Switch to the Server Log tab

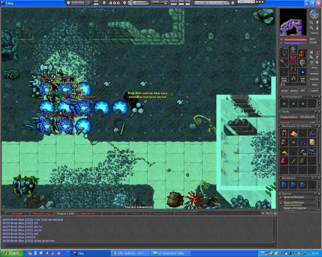(x=41, y=214)
